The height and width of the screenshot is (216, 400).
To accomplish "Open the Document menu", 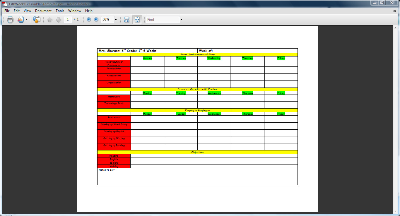I will coord(43,11).
